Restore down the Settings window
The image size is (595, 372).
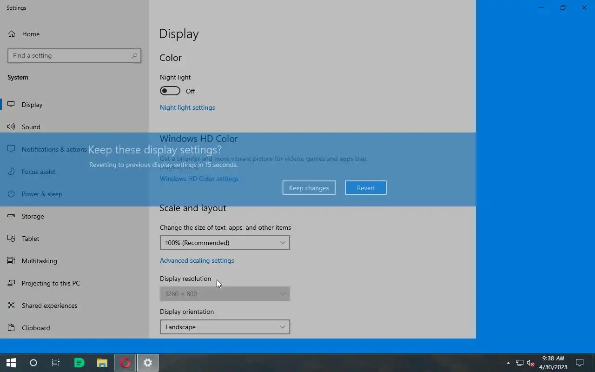click(563, 7)
